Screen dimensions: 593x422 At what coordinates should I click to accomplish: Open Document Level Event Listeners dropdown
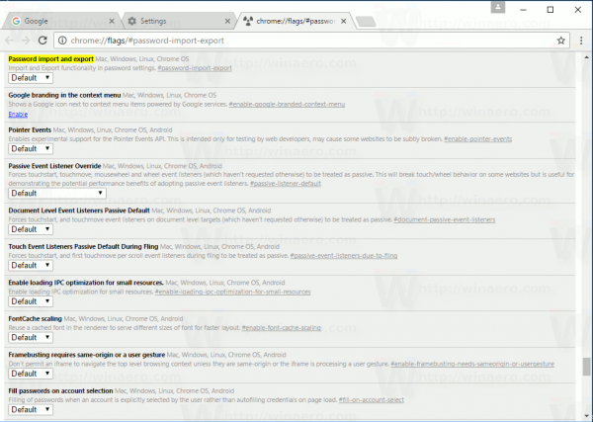tap(31, 229)
